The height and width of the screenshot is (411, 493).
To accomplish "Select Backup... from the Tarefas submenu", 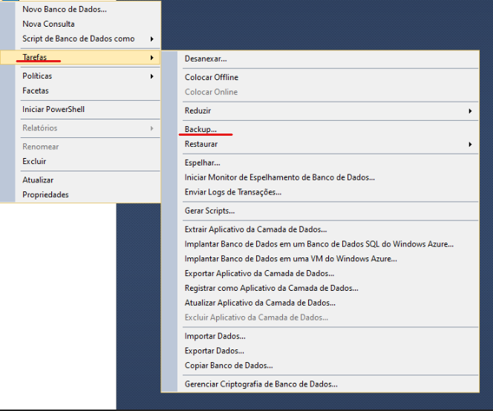I will tap(200, 129).
